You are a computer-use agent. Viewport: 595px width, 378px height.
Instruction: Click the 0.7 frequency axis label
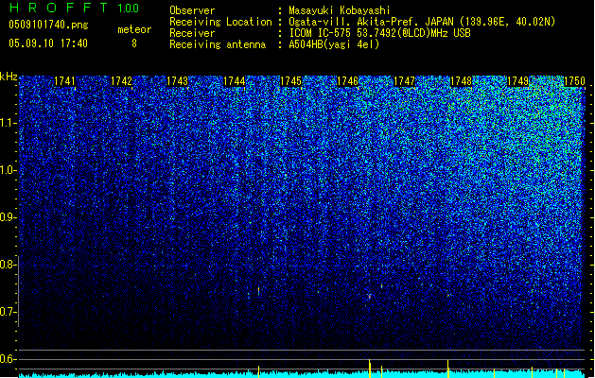click(x=8, y=312)
